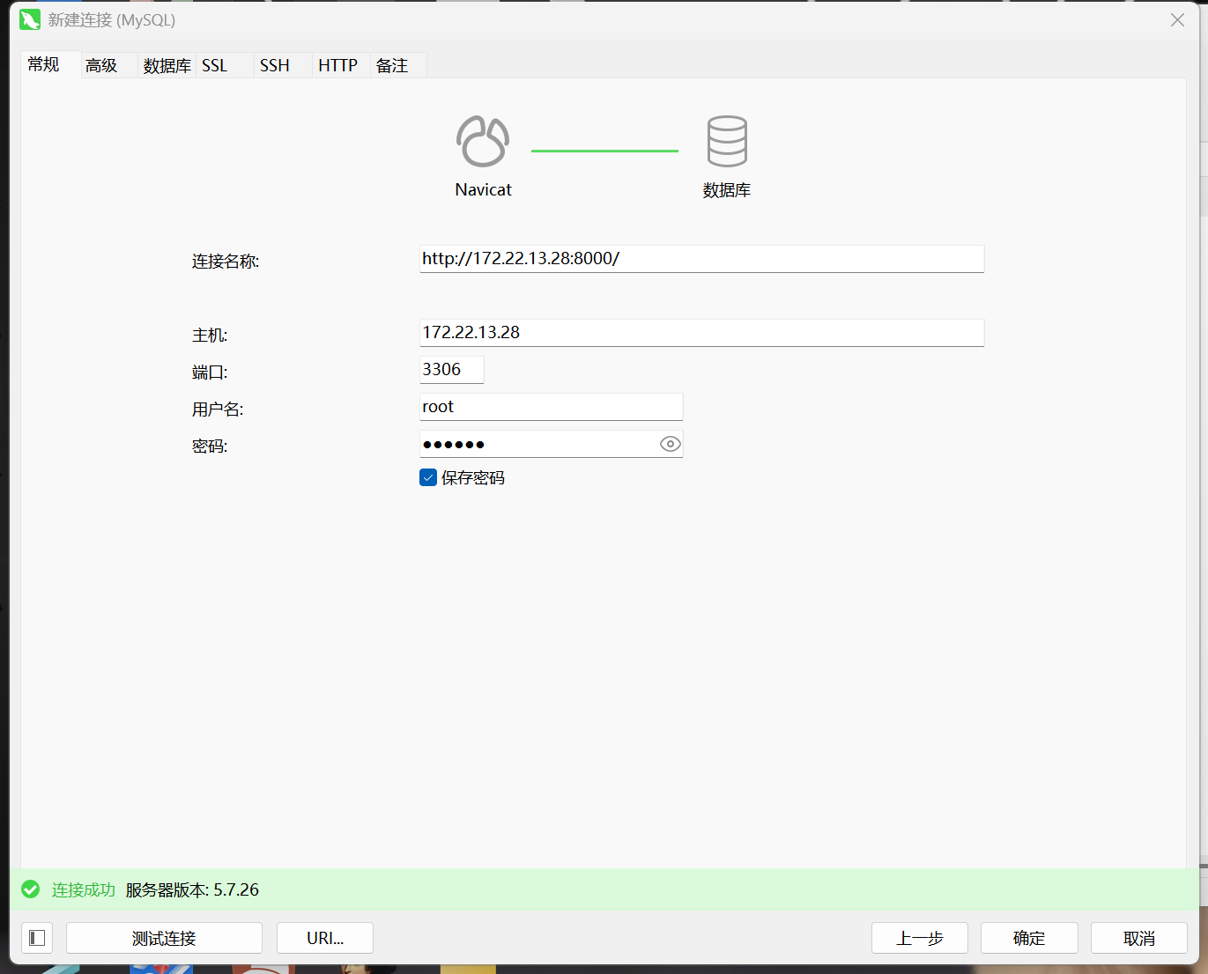Select the SSL tab
The height and width of the screenshot is (974, 1208).
[x=214, y=65]
